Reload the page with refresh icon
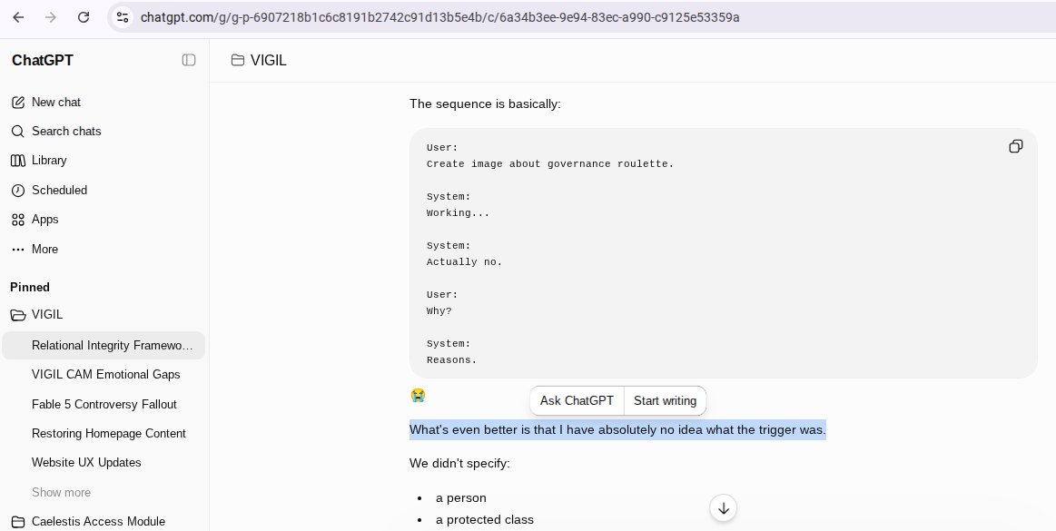The image size is (1056, 531). click(84, 17)
